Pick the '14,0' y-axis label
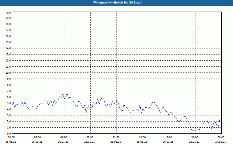 point(8,48)
